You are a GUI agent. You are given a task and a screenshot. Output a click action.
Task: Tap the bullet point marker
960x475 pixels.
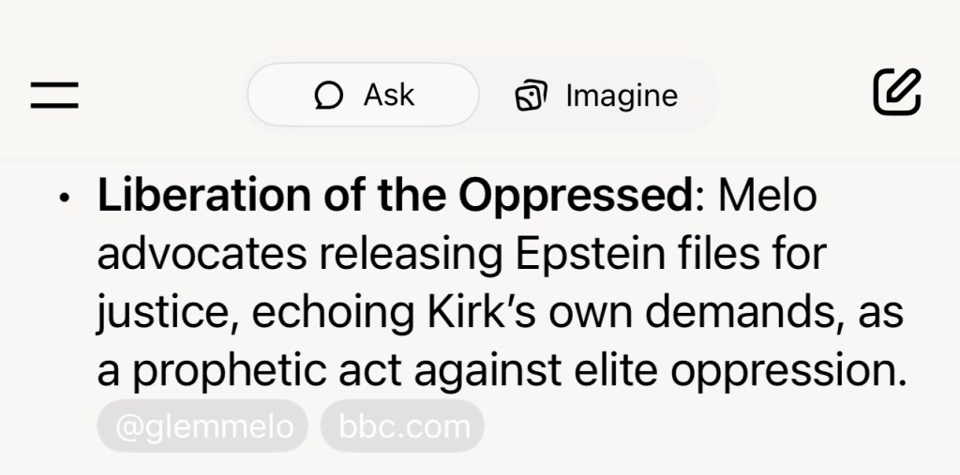(x=64, y=200)
